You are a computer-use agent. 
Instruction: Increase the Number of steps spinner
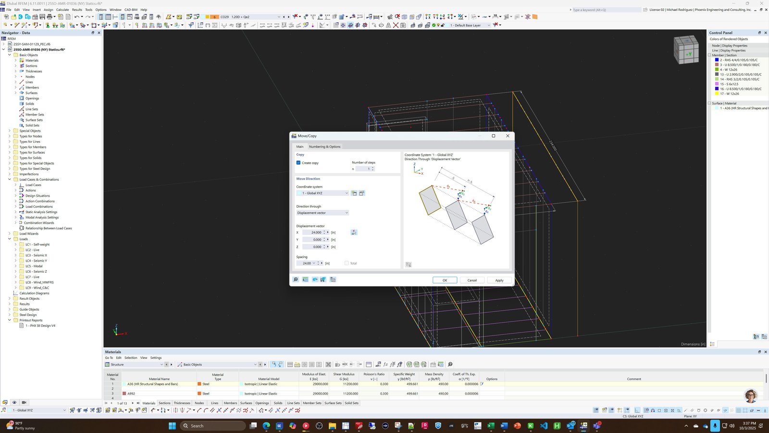(x=372, y=167)
